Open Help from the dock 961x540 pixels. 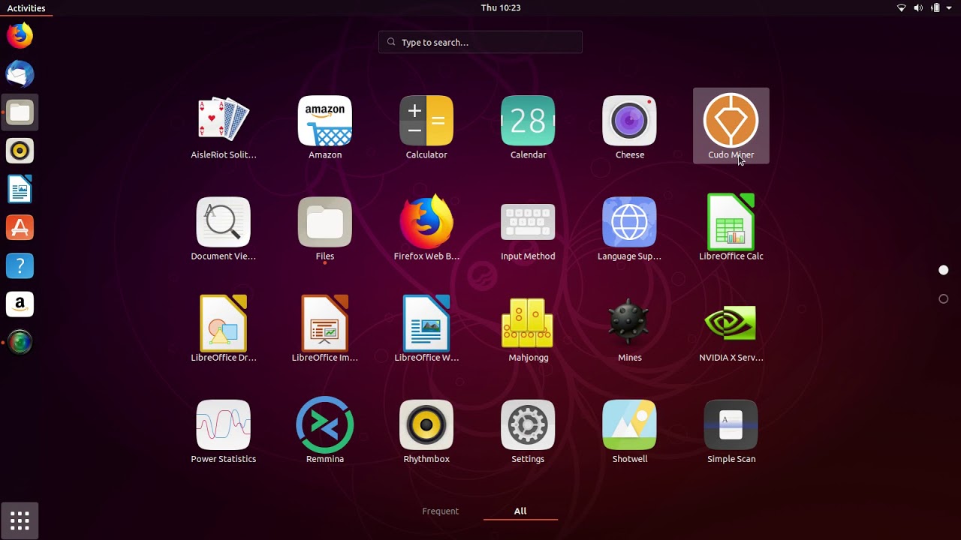pos(20,265)
